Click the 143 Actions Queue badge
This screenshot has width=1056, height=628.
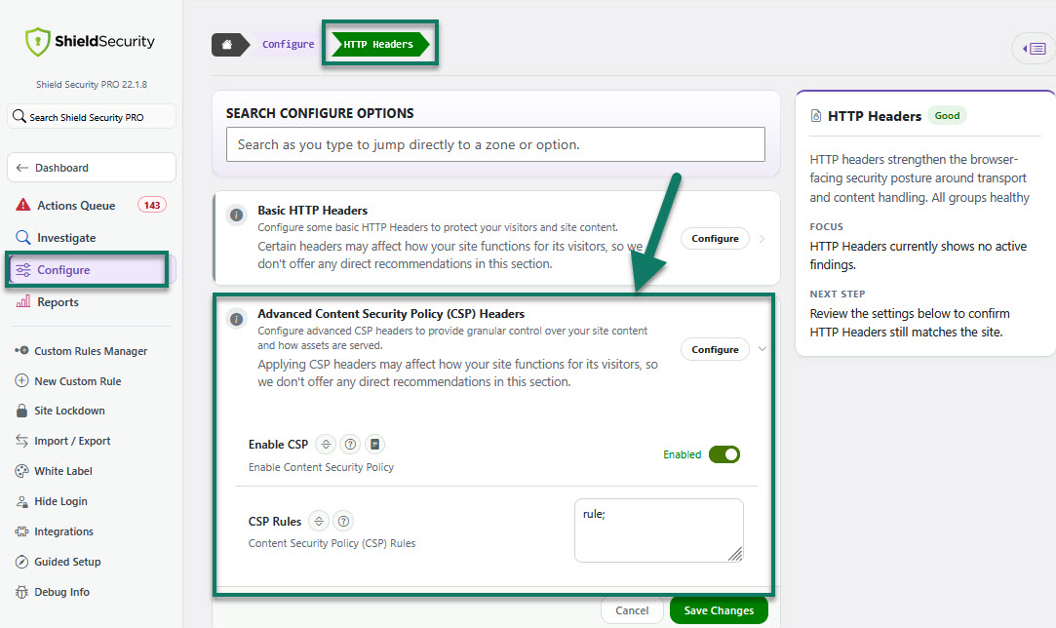pyautogui.click(x=152, y=205)
